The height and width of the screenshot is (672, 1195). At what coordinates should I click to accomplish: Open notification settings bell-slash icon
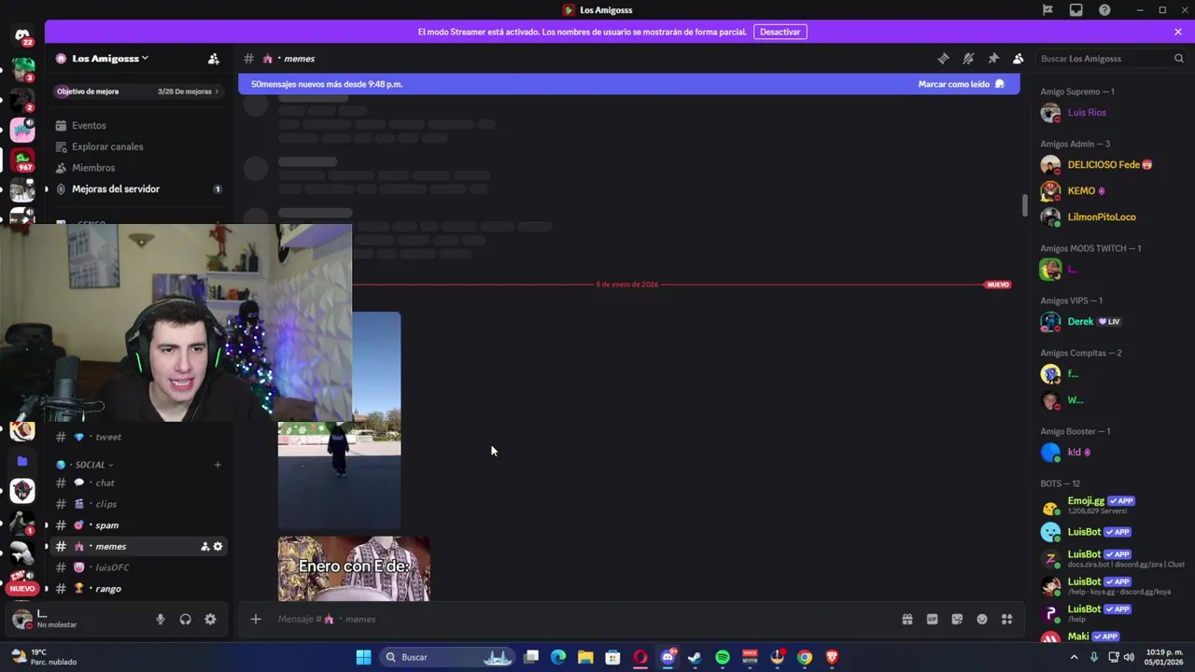click(x=968, y=58)
